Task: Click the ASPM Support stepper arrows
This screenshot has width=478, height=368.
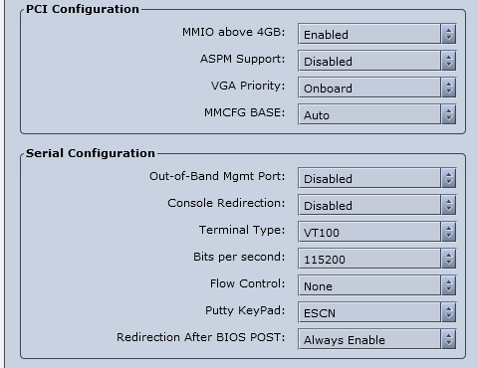Action: click(x=449, y=61)
